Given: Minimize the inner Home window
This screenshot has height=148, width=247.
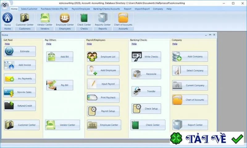Looking at the screenshot, I should tap(206, 35).
